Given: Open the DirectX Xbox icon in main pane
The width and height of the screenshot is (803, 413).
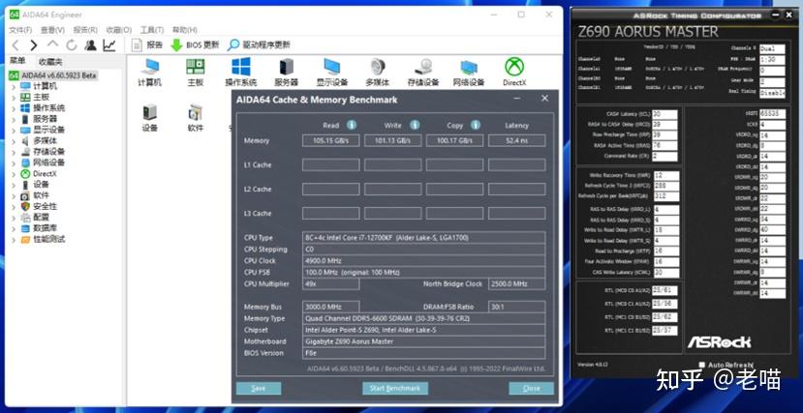Looking at the screenshot, I should click(x=514, y=73).
